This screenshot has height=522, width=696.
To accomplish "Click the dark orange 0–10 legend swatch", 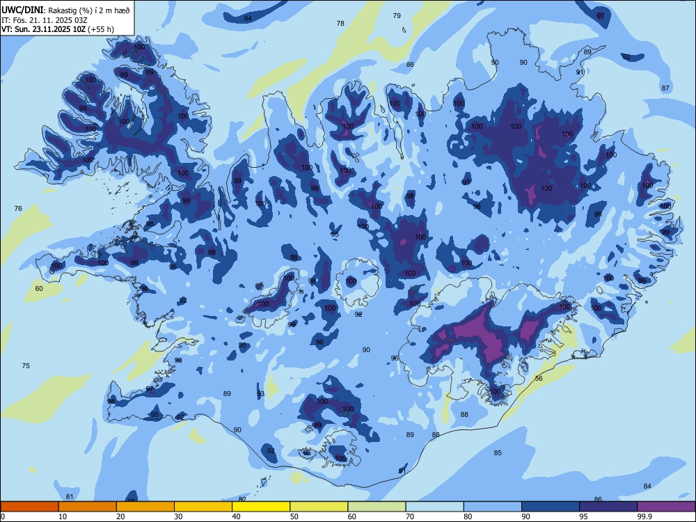I will click(29, 507).
